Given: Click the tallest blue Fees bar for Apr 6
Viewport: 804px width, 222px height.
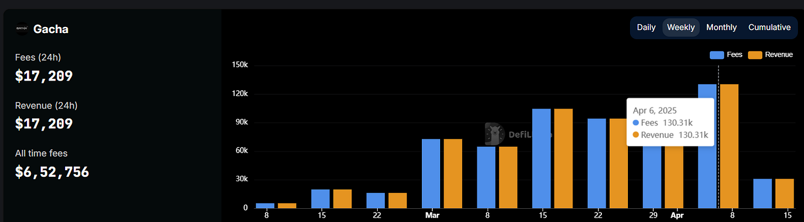Looking at the screenshot, I should click(707, 146).
